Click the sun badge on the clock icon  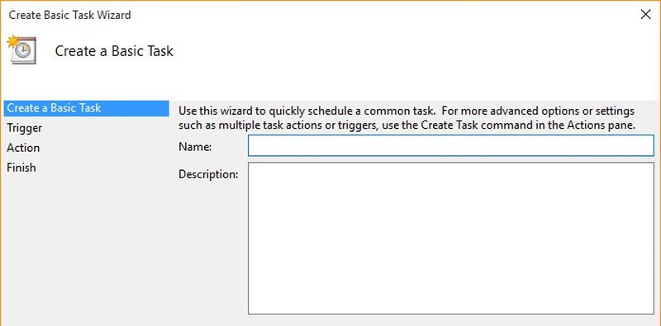tap(12, 41)
